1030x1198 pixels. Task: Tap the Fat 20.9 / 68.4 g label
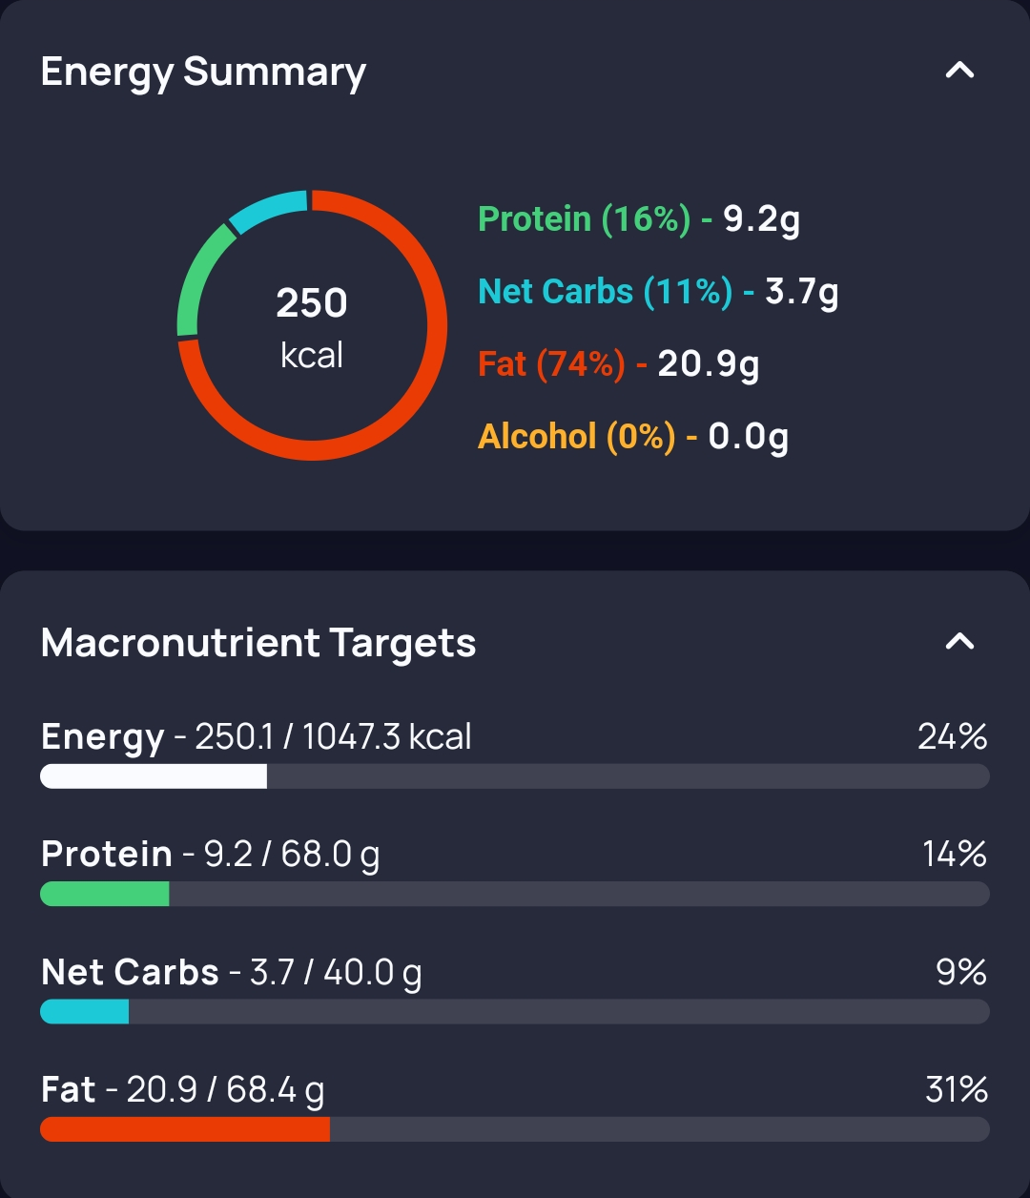[183, 1090]
